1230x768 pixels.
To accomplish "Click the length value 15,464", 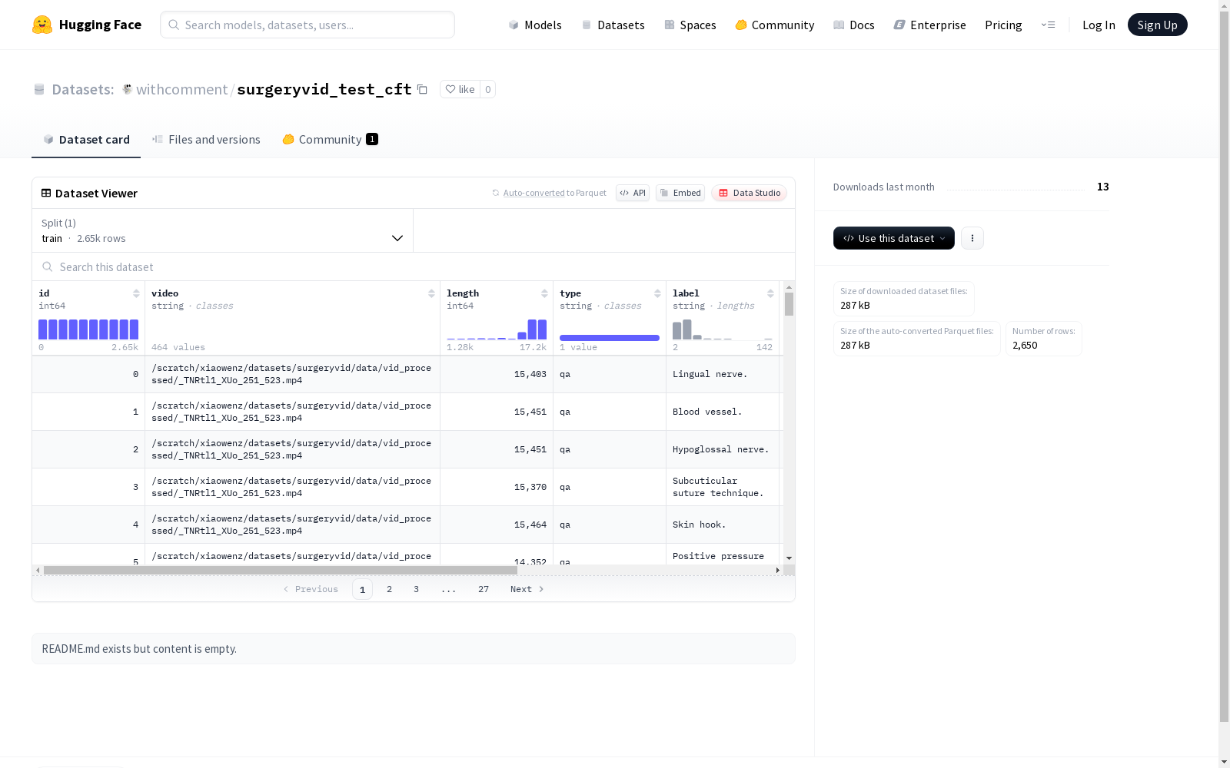I will (x=530, y=525).
